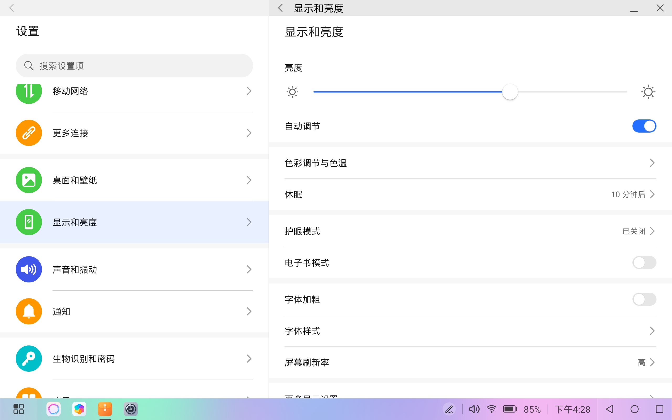Tap the 已关闭 eye comfort status
672x420 pixels.
coord(634,231)
